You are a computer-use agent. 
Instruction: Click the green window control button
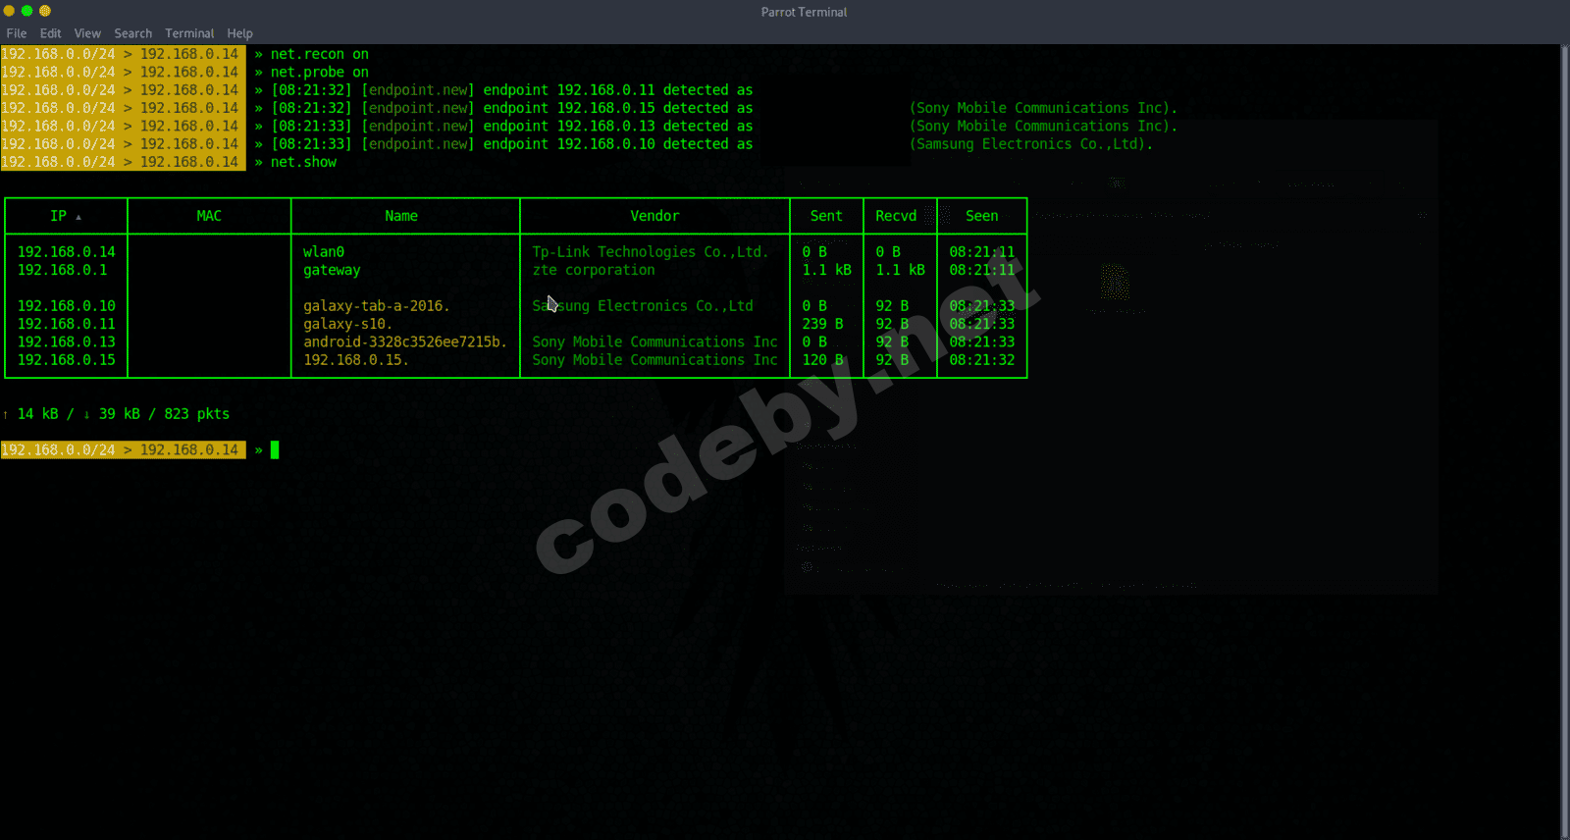coord(26,11)
